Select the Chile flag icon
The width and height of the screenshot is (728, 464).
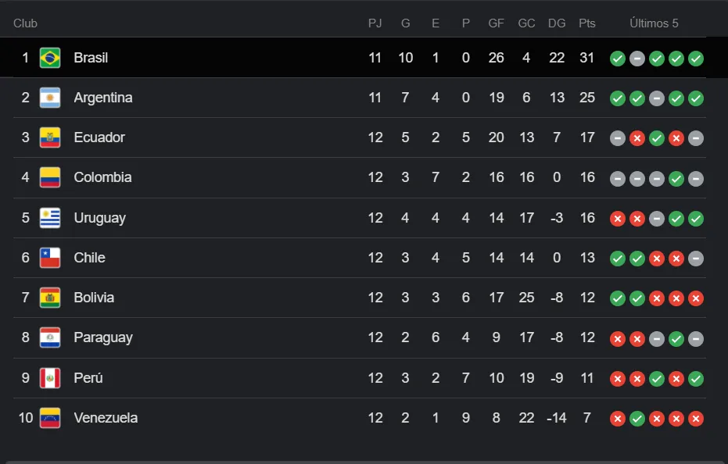50,258
